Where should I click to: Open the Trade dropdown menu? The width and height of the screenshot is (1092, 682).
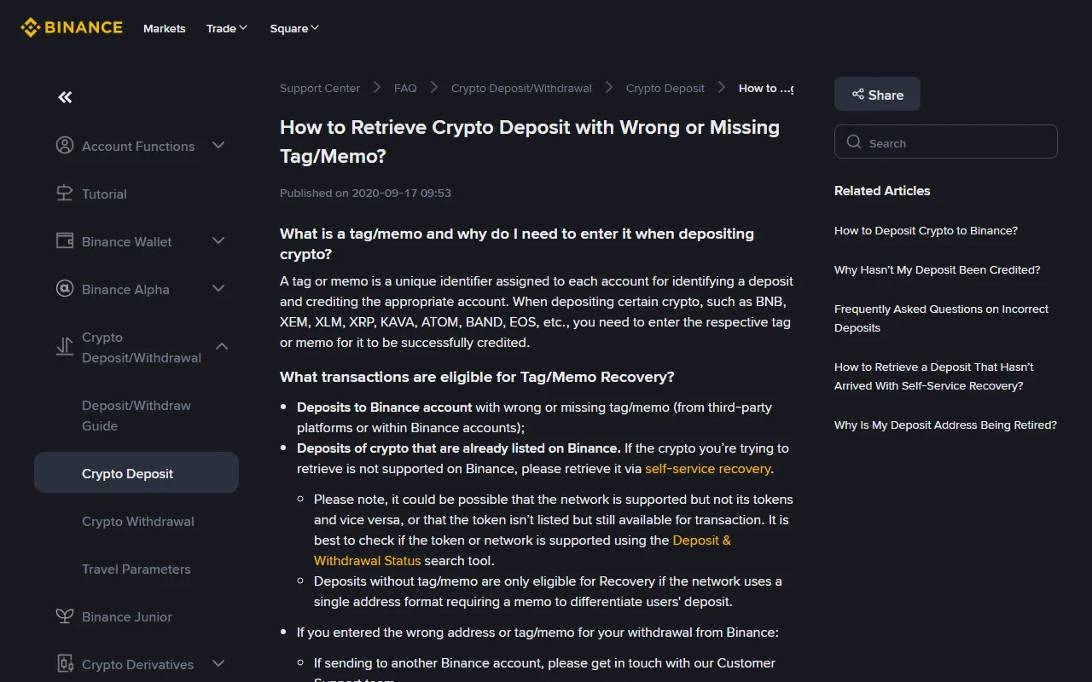[227, 28]
